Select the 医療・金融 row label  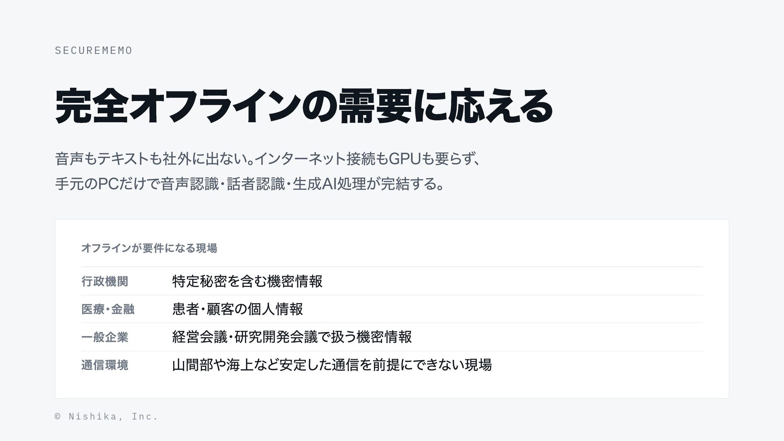coord(108,309)
